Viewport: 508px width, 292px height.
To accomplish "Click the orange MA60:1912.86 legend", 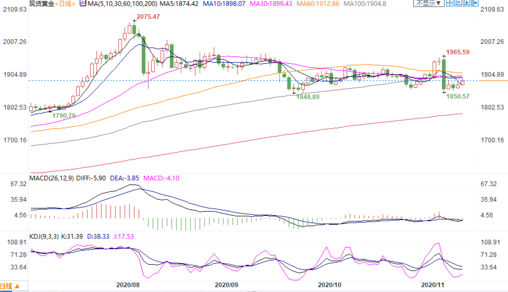I will 318,4.
